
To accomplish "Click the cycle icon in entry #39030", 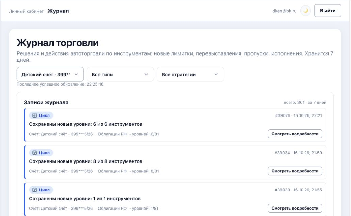I will click(x=34, y=190).
